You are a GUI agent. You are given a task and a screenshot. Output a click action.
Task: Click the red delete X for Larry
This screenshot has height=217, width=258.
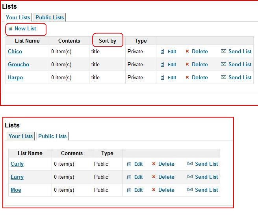(x=154, y=177)
